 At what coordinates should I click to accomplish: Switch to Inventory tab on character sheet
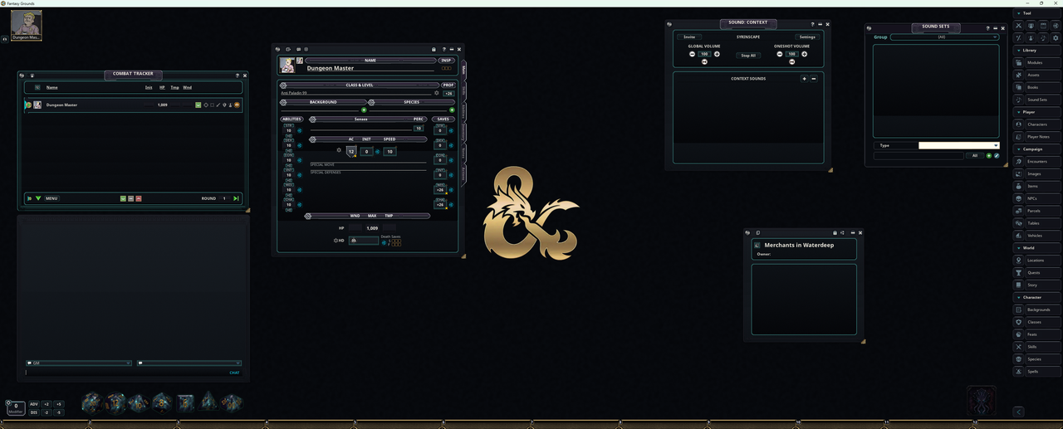pos(463,131)
